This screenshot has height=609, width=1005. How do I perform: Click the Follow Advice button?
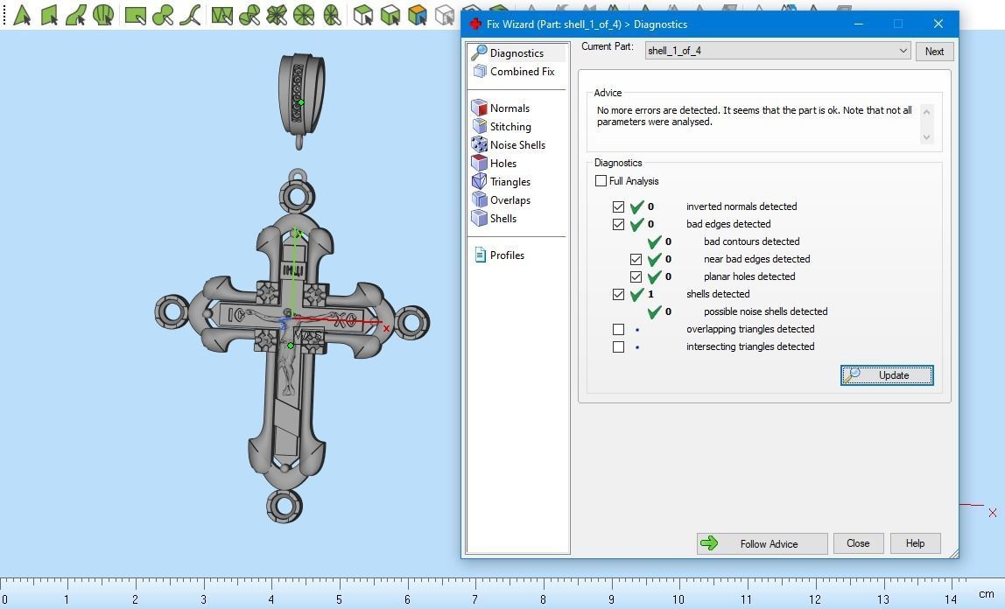(x=763, y=543)
